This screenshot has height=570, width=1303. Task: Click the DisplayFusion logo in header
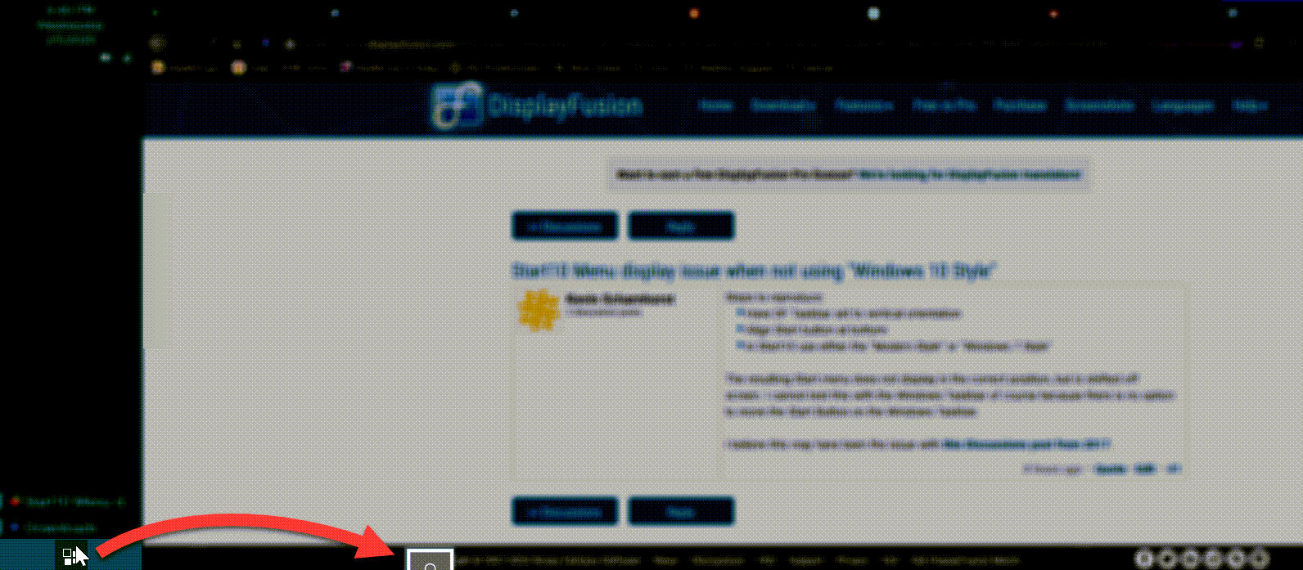(x=536, y=105)
